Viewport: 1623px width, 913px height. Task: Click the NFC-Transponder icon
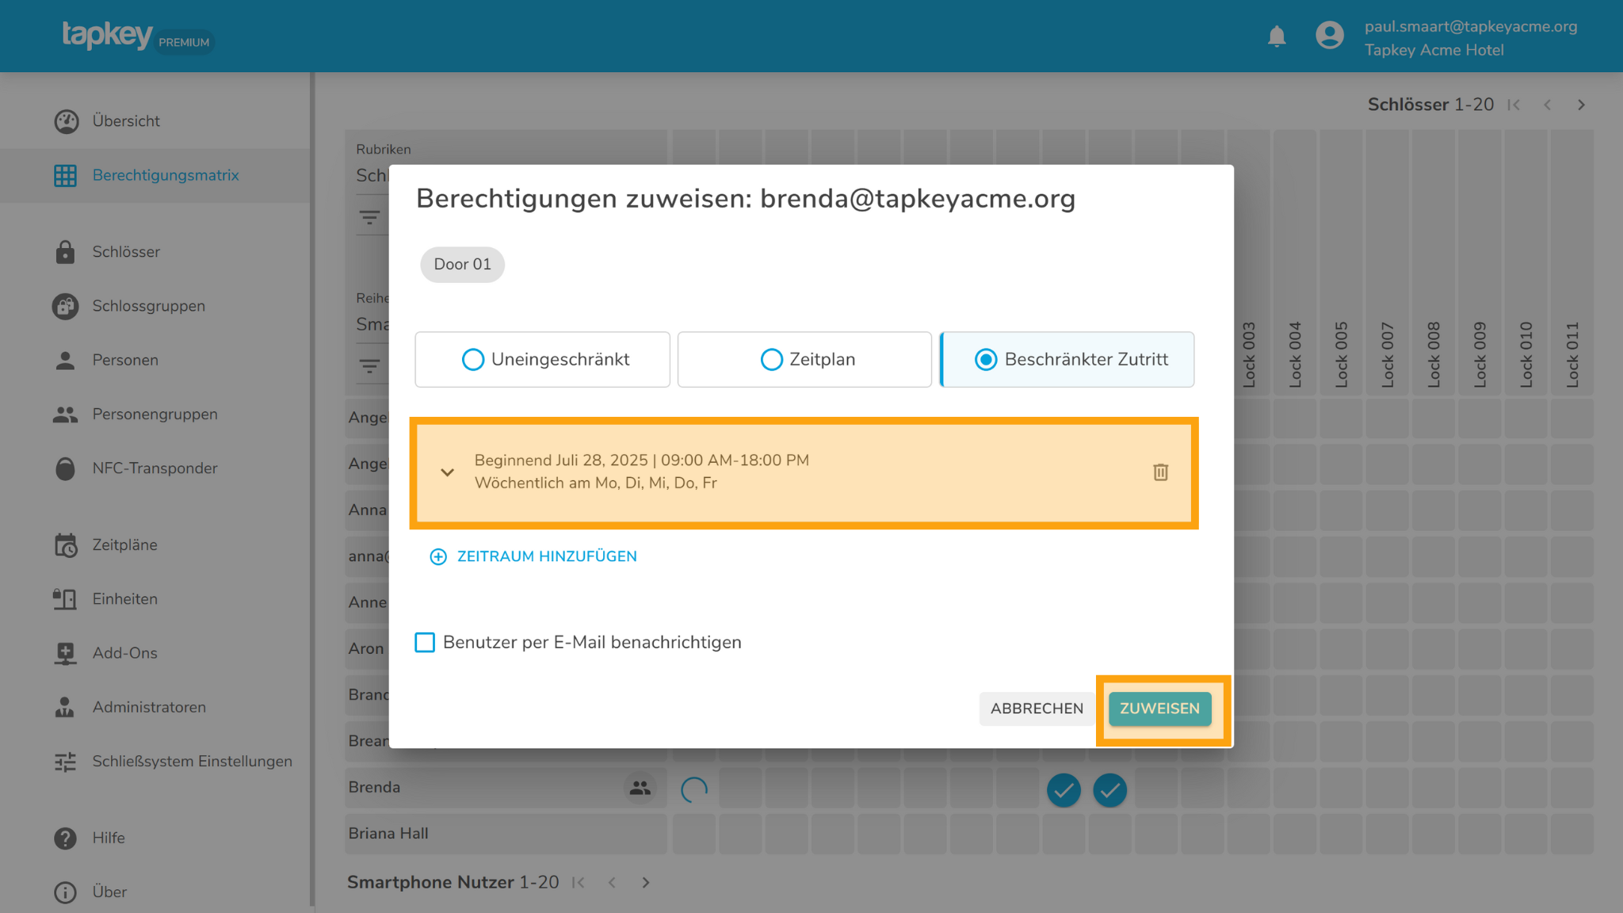pyautogui.click(x=65, y=468)
